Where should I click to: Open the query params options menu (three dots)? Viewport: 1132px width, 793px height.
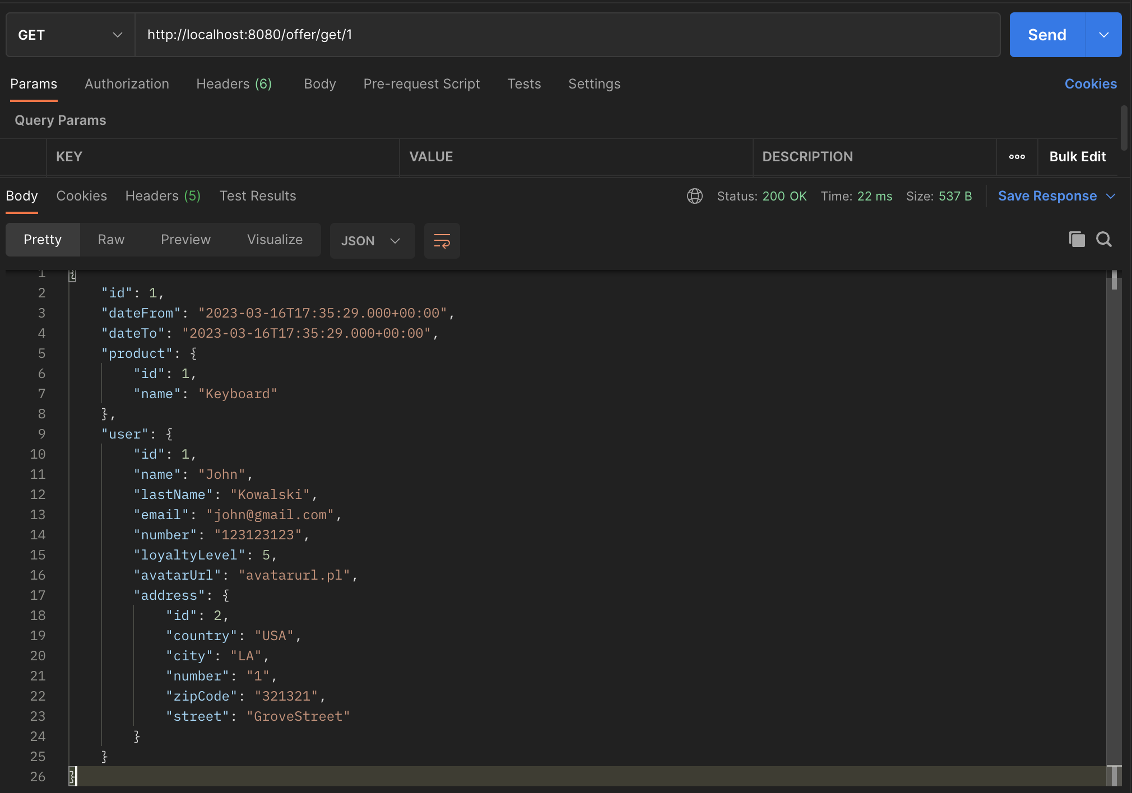click(1016, 157)
